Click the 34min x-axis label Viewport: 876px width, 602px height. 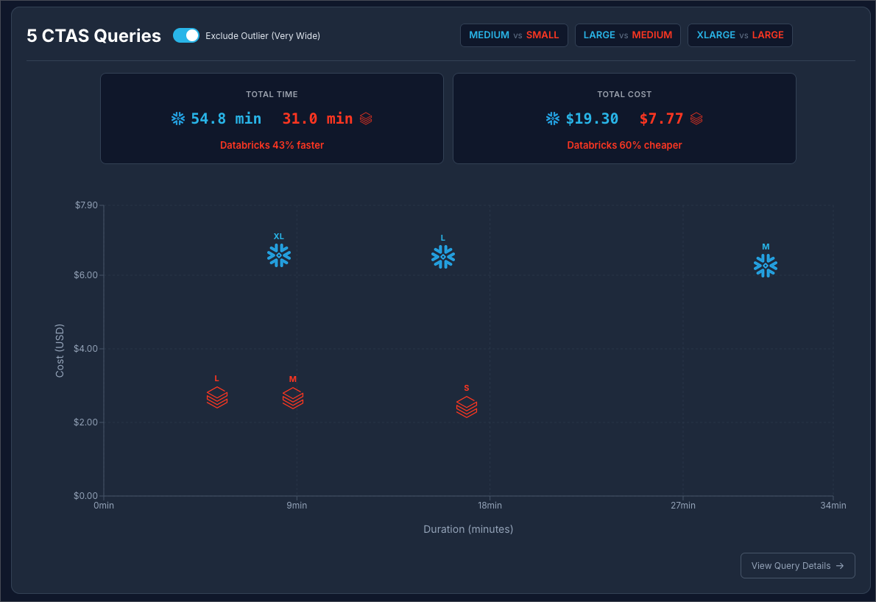833,506
